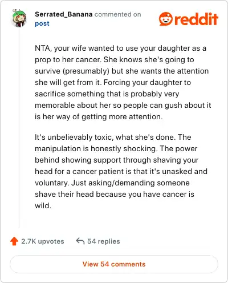The height and width of the screenshot is (283, 228).
Task: Open the 54 replies label
Action: [104, 241]
